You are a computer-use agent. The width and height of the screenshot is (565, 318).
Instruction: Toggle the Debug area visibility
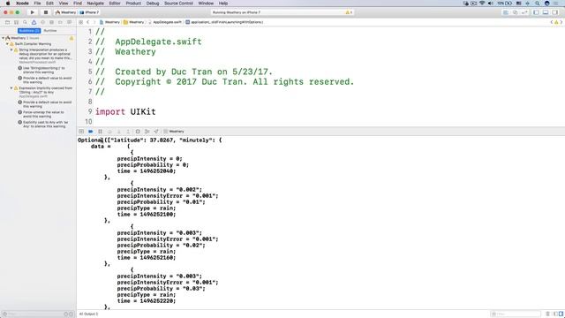[x=546, y=12]
